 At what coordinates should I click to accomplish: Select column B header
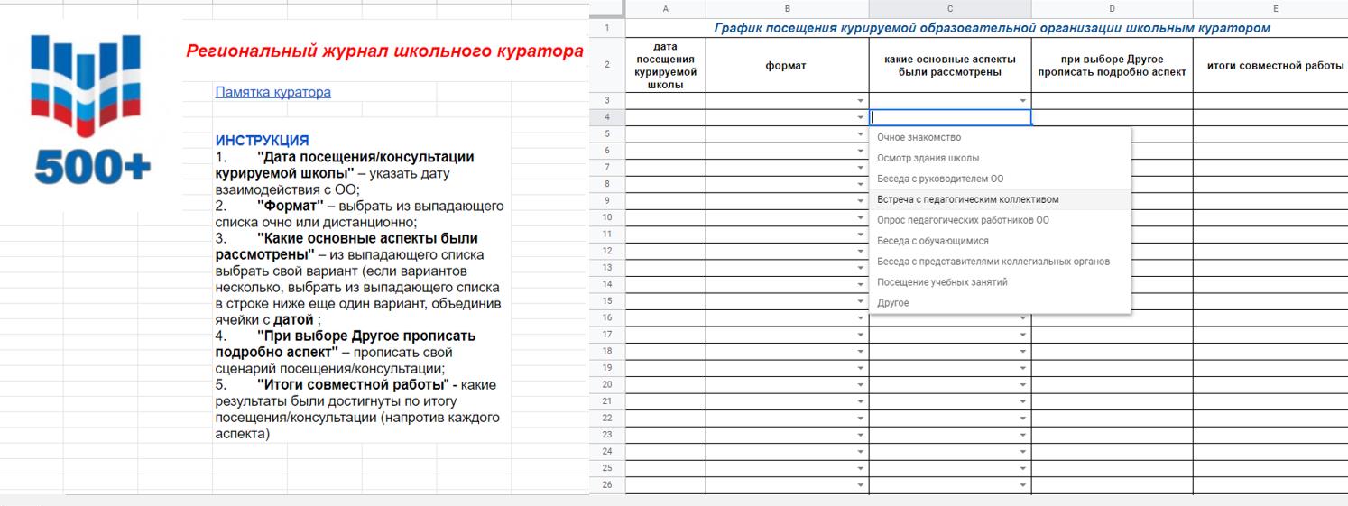point(787,8)
